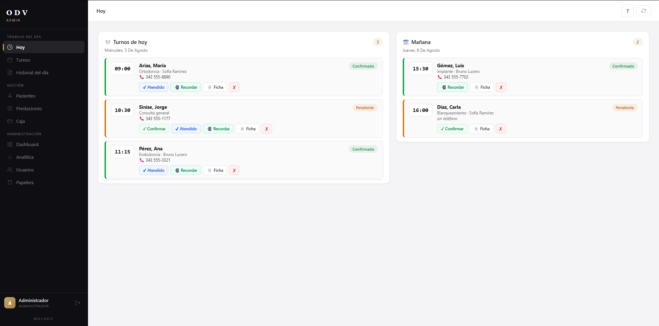Click the 10:30 time box
The height and width of the screenshot is (326, 659).
(123, 110)
